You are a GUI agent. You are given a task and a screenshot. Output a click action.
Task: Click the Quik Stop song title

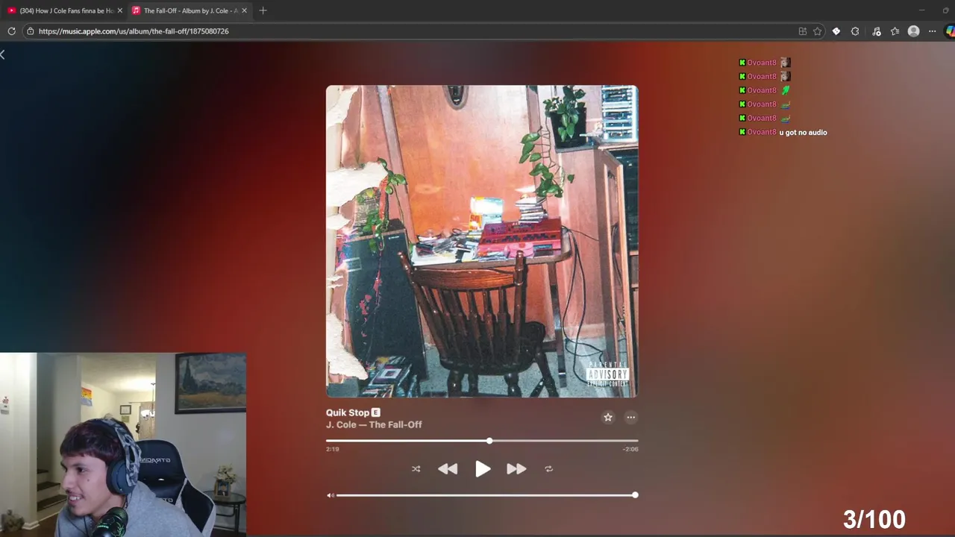[x=348, y=412]
